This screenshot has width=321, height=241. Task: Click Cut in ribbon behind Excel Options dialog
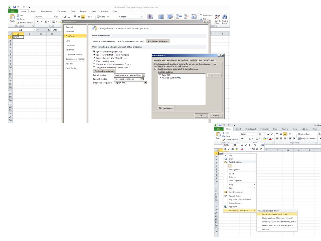(x=20, y=15)
